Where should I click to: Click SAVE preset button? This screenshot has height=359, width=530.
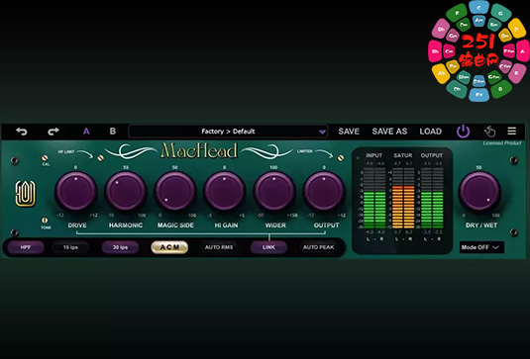click(x=349, y=132)
